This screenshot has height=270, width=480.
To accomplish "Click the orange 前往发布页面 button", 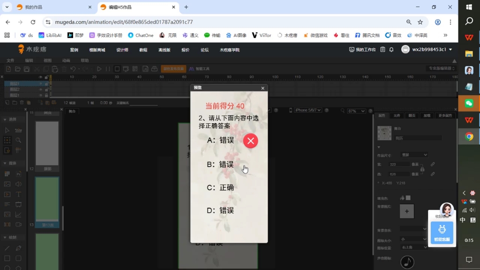I will [173, 69].
